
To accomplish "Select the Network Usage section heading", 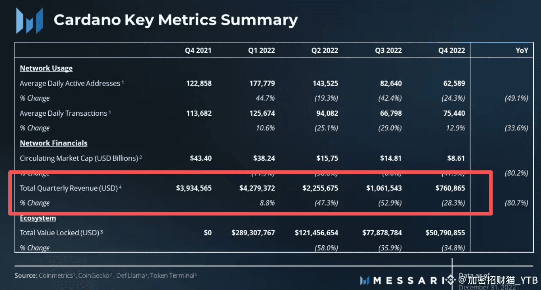I will click(x=46, y=68).
